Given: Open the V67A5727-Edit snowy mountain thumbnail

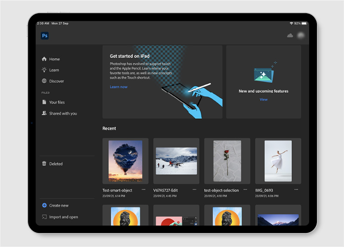Looking at the screenshot, I should 176,161.
